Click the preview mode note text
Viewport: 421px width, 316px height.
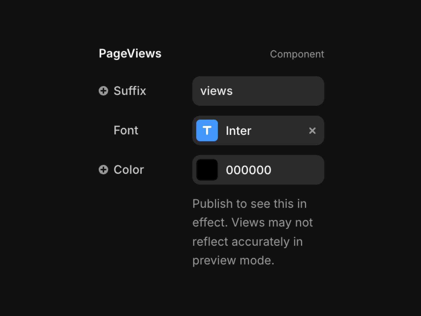coord(233,260)
